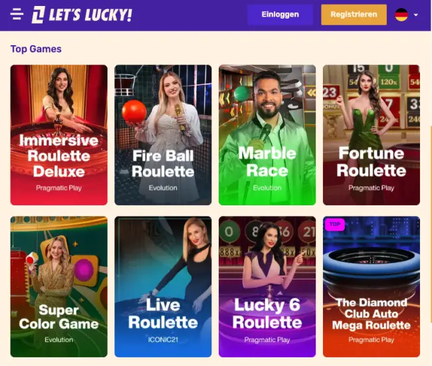Image resolution: width=432 pixels, height=366 pixels.
Task: Open The Diamond Club Auto Mega Roulette
Action: 371,287
